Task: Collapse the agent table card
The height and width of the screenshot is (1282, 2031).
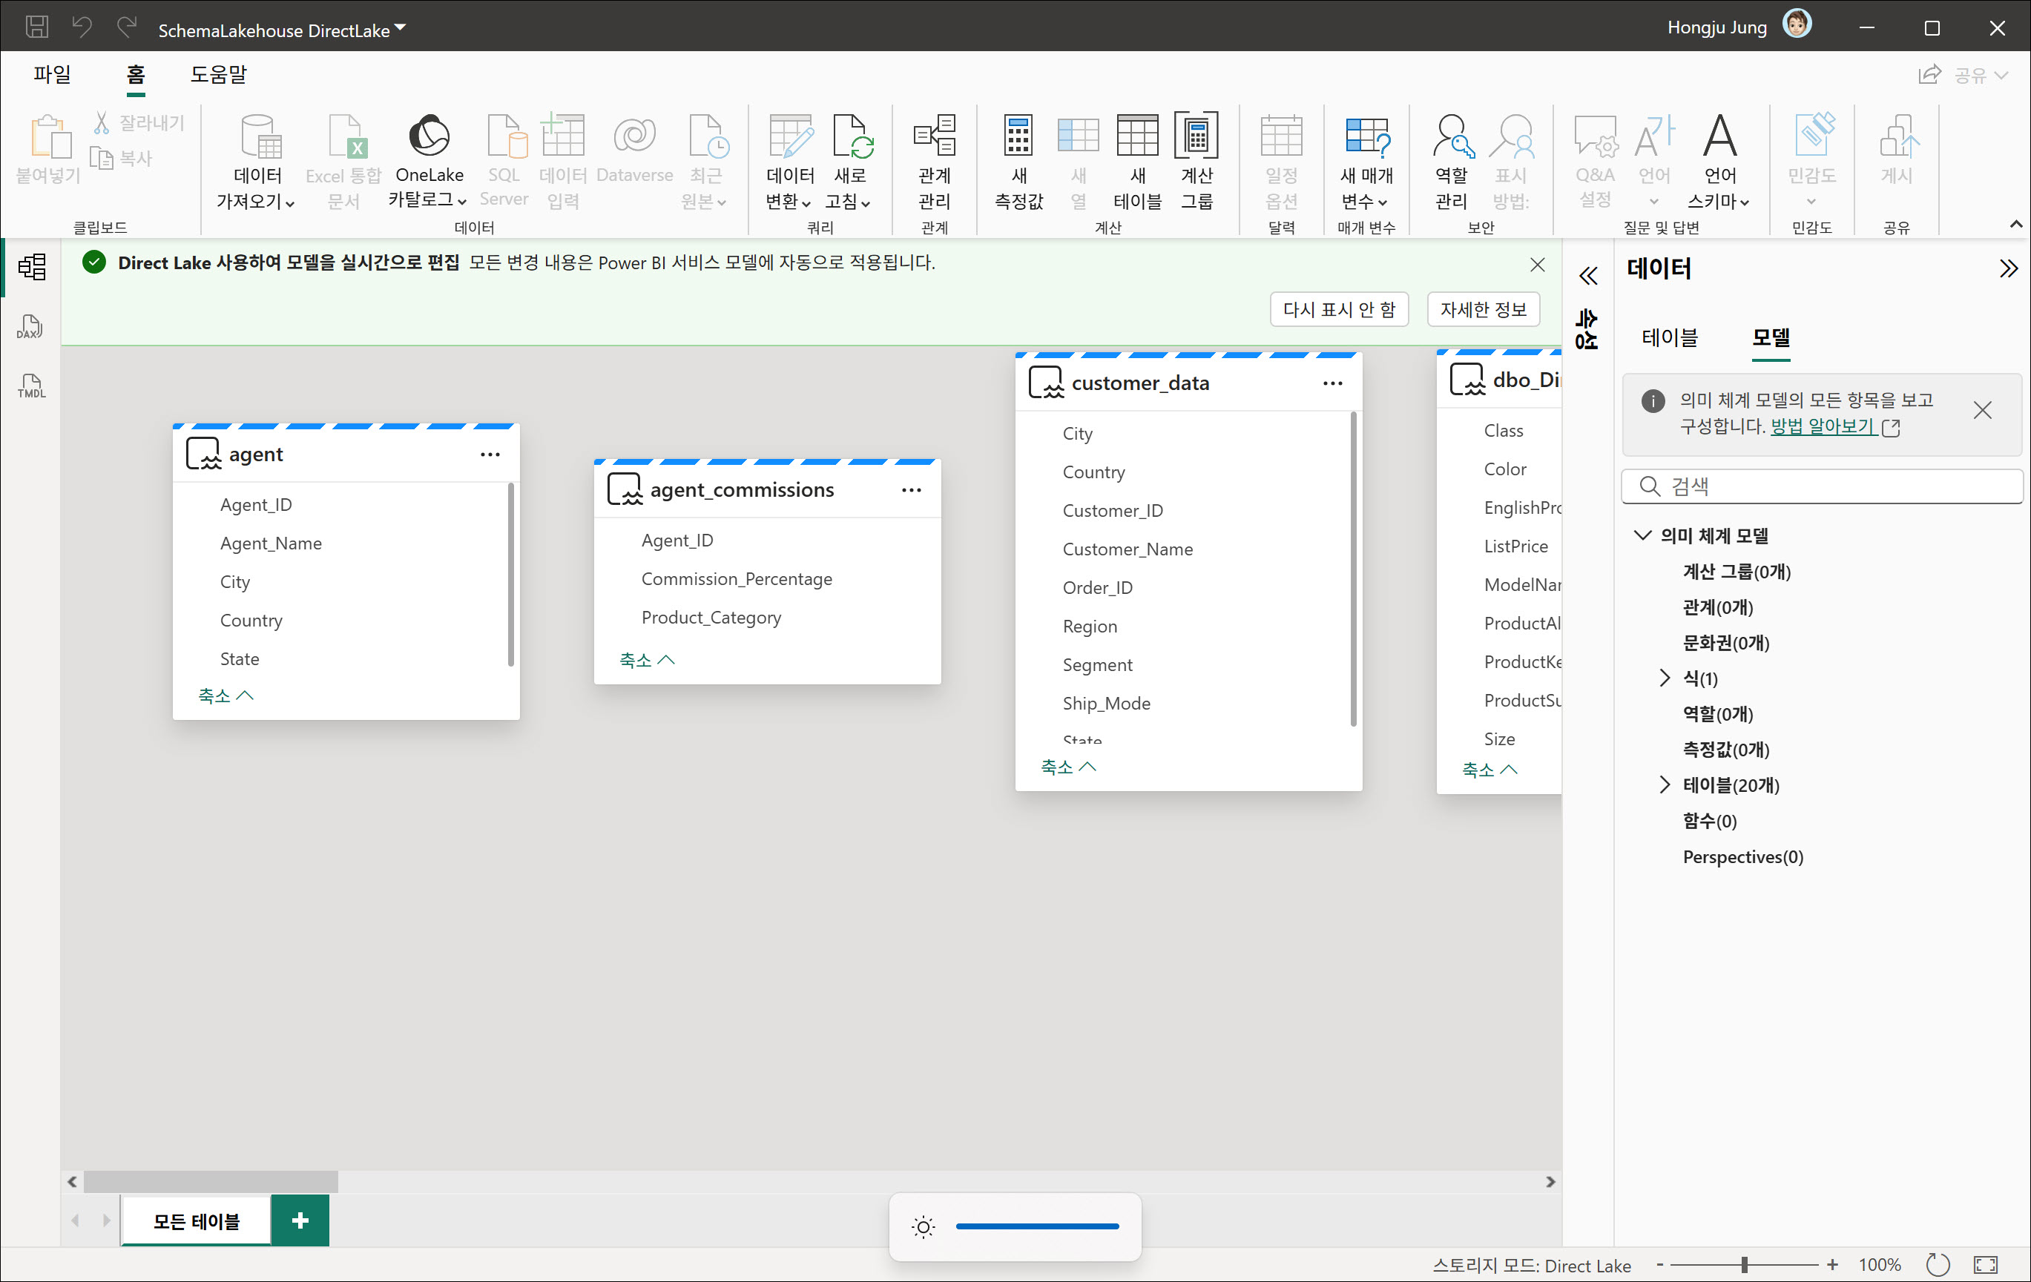Action: [226, 695]
